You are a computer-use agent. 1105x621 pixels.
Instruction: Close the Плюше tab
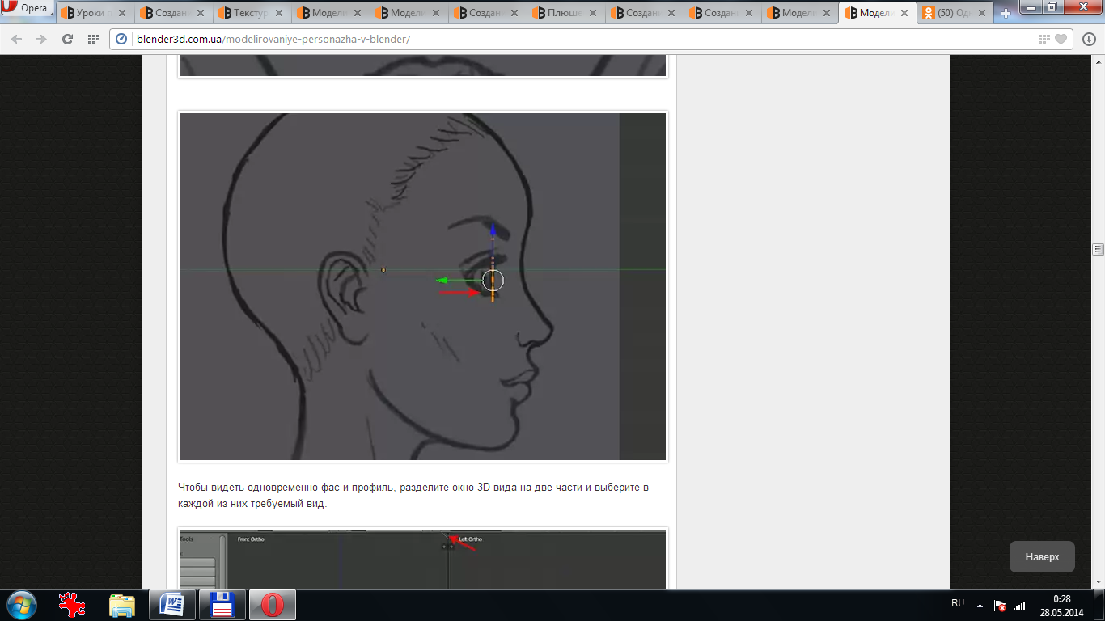(x=592, y=13)
